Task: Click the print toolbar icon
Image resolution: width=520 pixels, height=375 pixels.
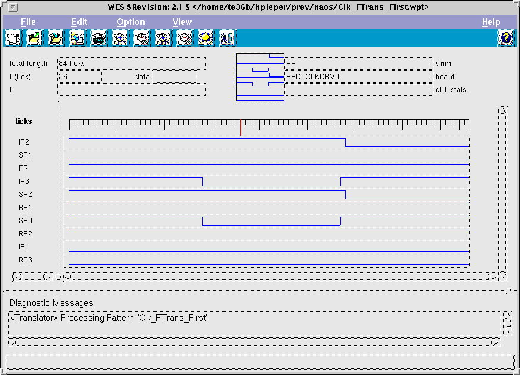Action: click(x=99, y=38)
